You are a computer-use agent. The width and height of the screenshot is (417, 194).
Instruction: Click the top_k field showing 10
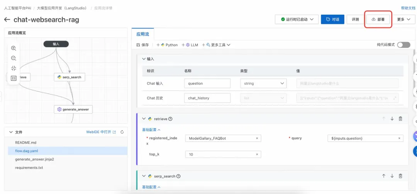pyautogui.click(x=223, y=154)
